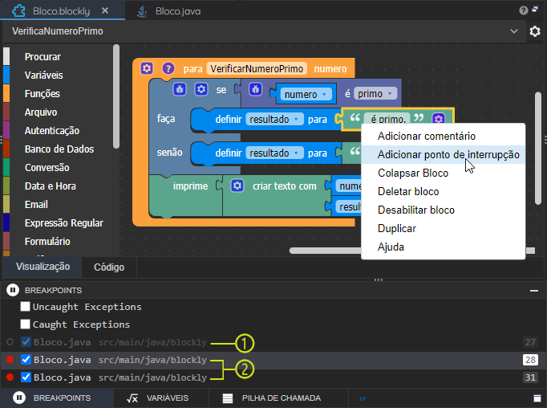Click the purple question mark on function block
Screen dimensions: 547x408
pyautogui.click(x=168, y=68)
